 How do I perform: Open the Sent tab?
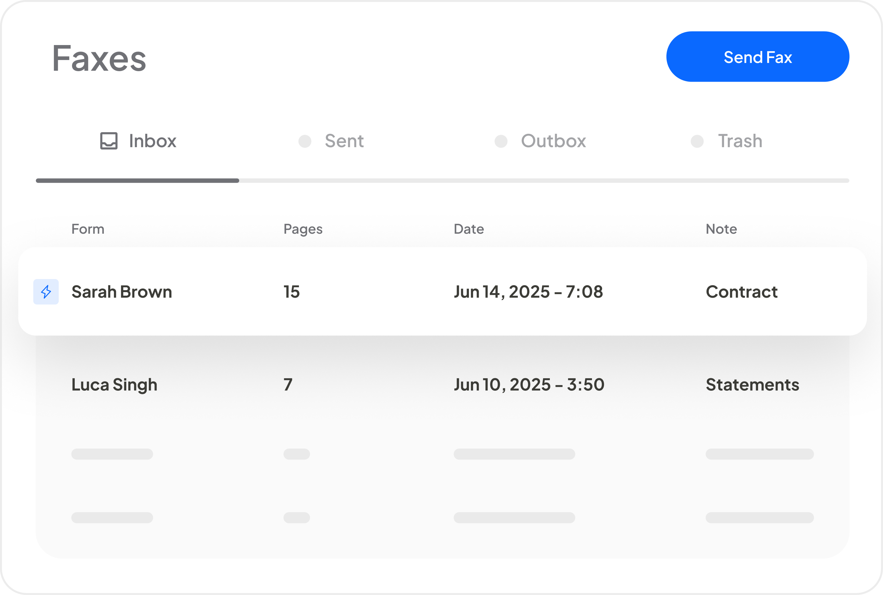(x=344, y=141)
